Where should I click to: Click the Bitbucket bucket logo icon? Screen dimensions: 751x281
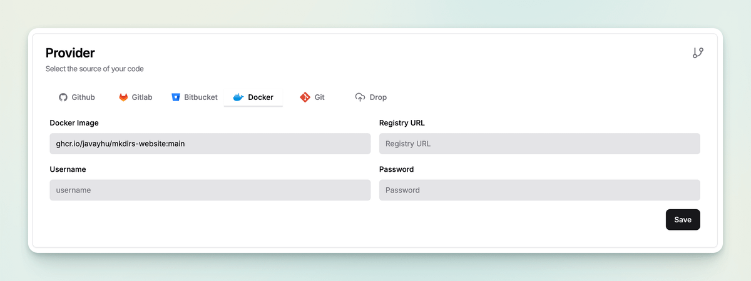click(x=176, y=97)
